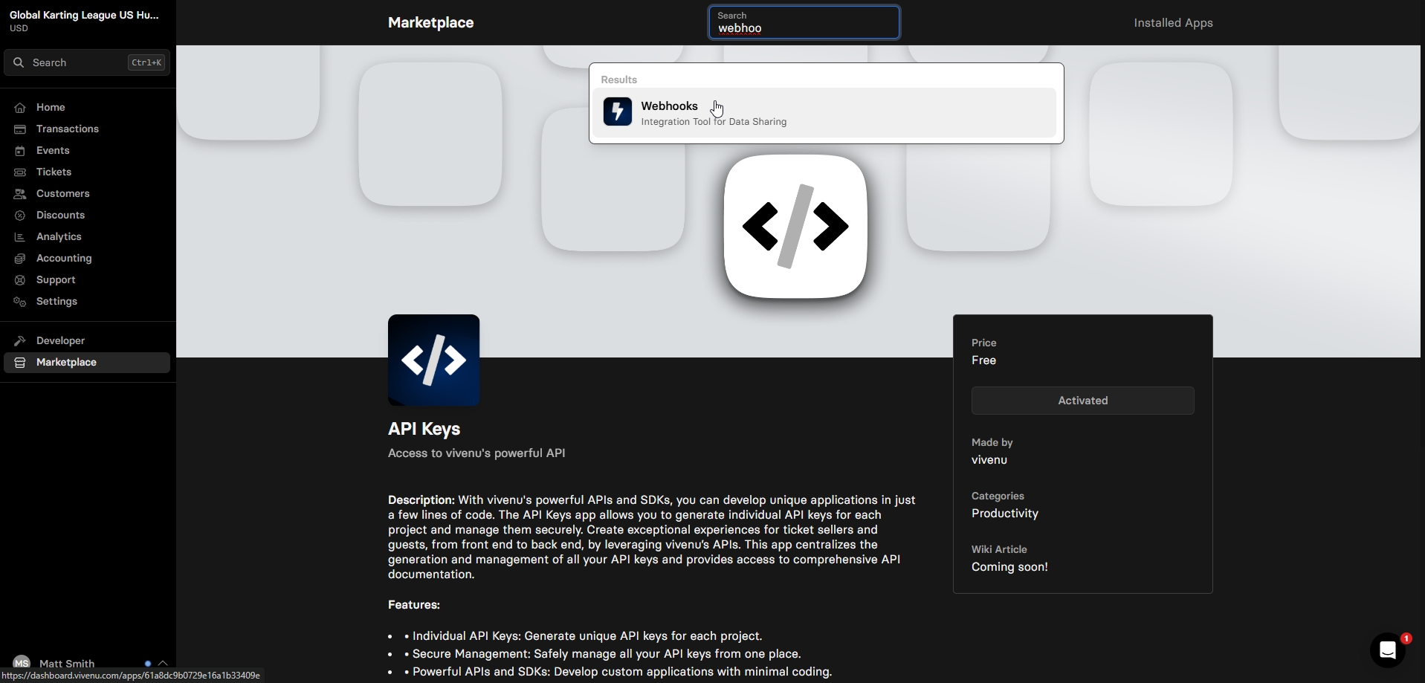
Task: Click the 'Features:' heading
Action: coord(414,605)
